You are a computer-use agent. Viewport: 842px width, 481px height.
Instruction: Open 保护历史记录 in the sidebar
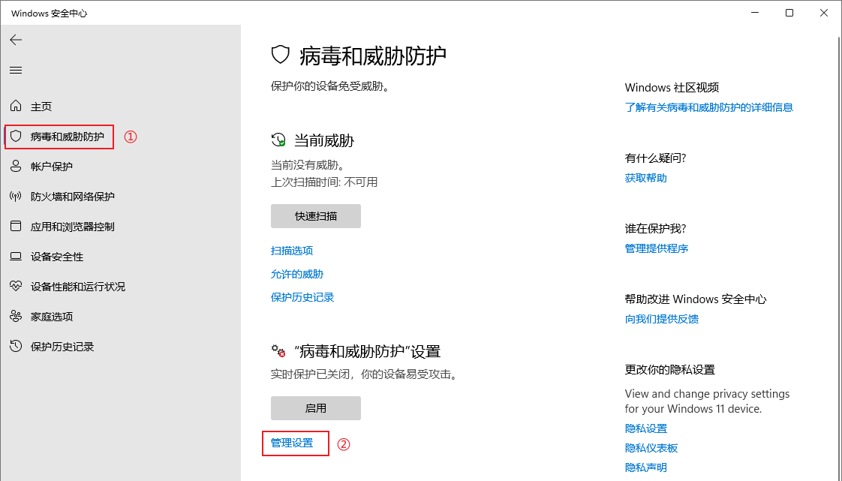(x=62, y=347)
